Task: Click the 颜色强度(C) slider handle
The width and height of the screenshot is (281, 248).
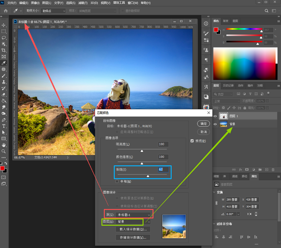Action: [142, 164]
